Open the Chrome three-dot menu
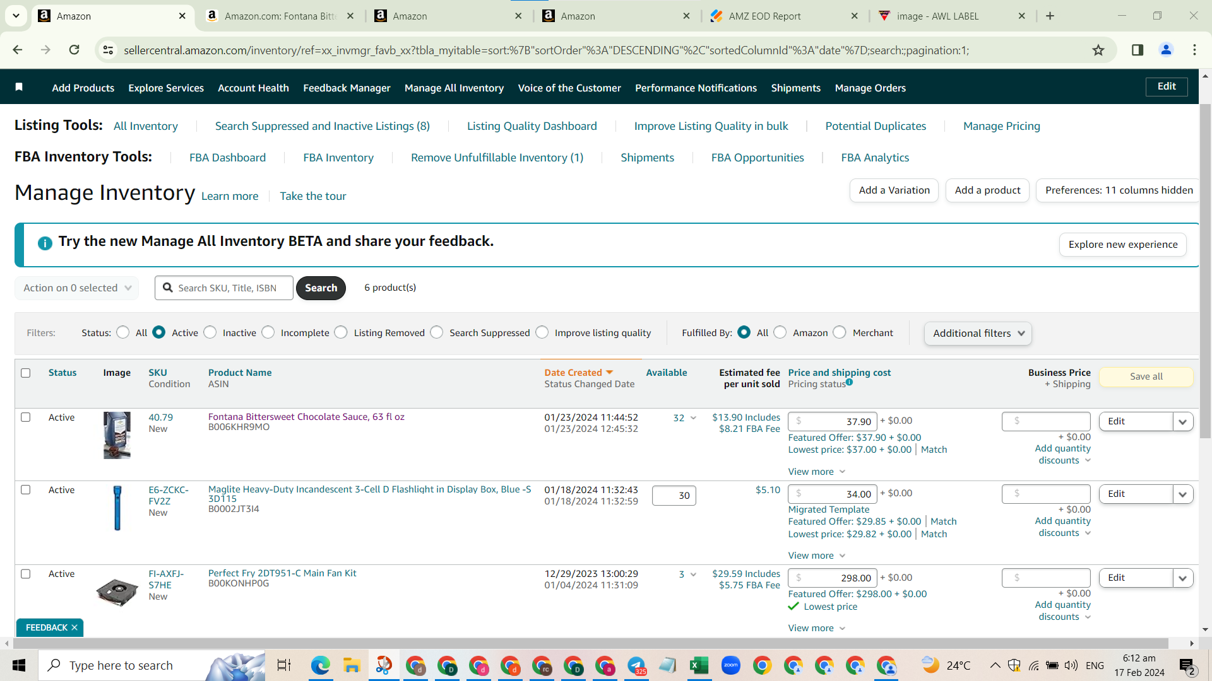Viewport: 1212px width, 681px height. coord(1194,50)
